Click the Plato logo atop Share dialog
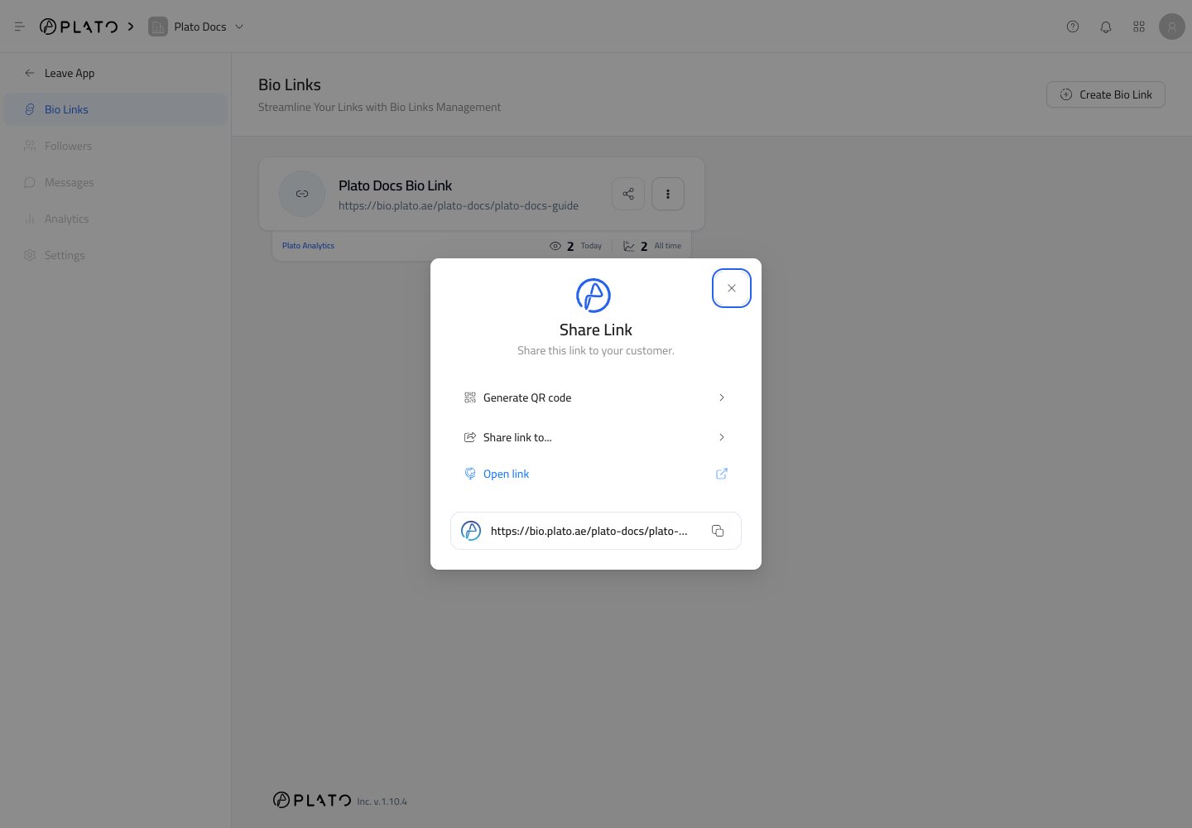1192x828 pixels. click(594, 296)
